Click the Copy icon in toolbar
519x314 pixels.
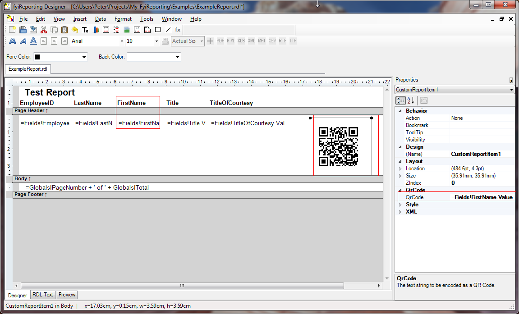pyautogui.click(x=54, y=30)
